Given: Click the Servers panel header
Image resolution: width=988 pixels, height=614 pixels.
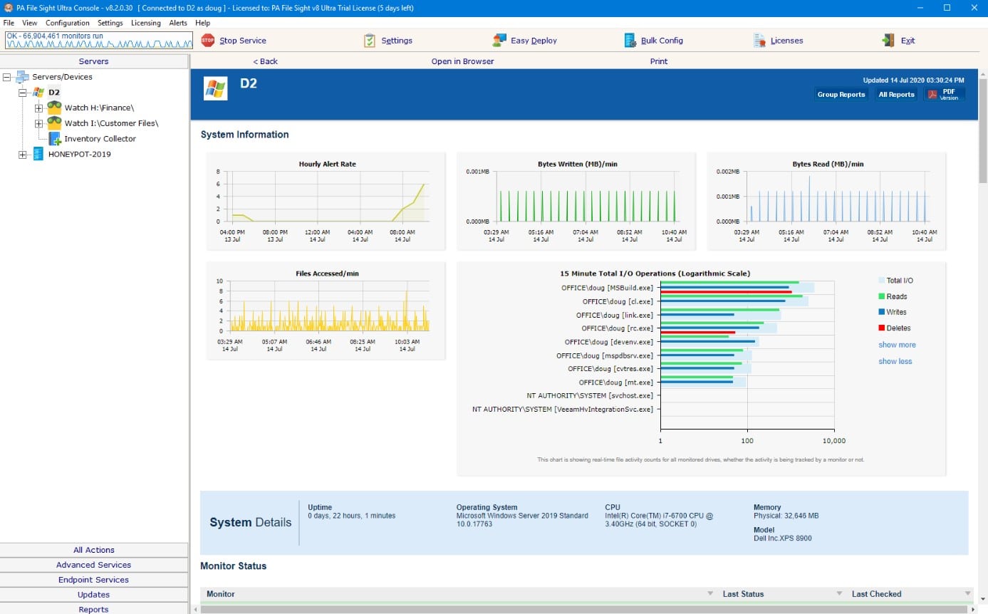Looking at the screenshot, I should coord(94,62).
